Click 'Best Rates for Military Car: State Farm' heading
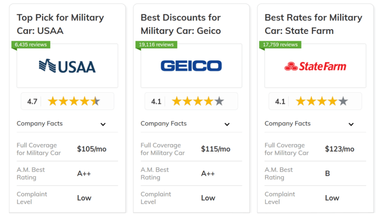This screenshot has width=382, height=217. (x=314, y=24)
